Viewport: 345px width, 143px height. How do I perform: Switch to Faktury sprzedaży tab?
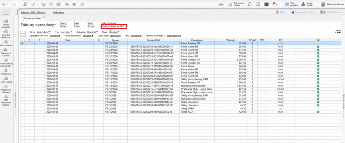32,18
